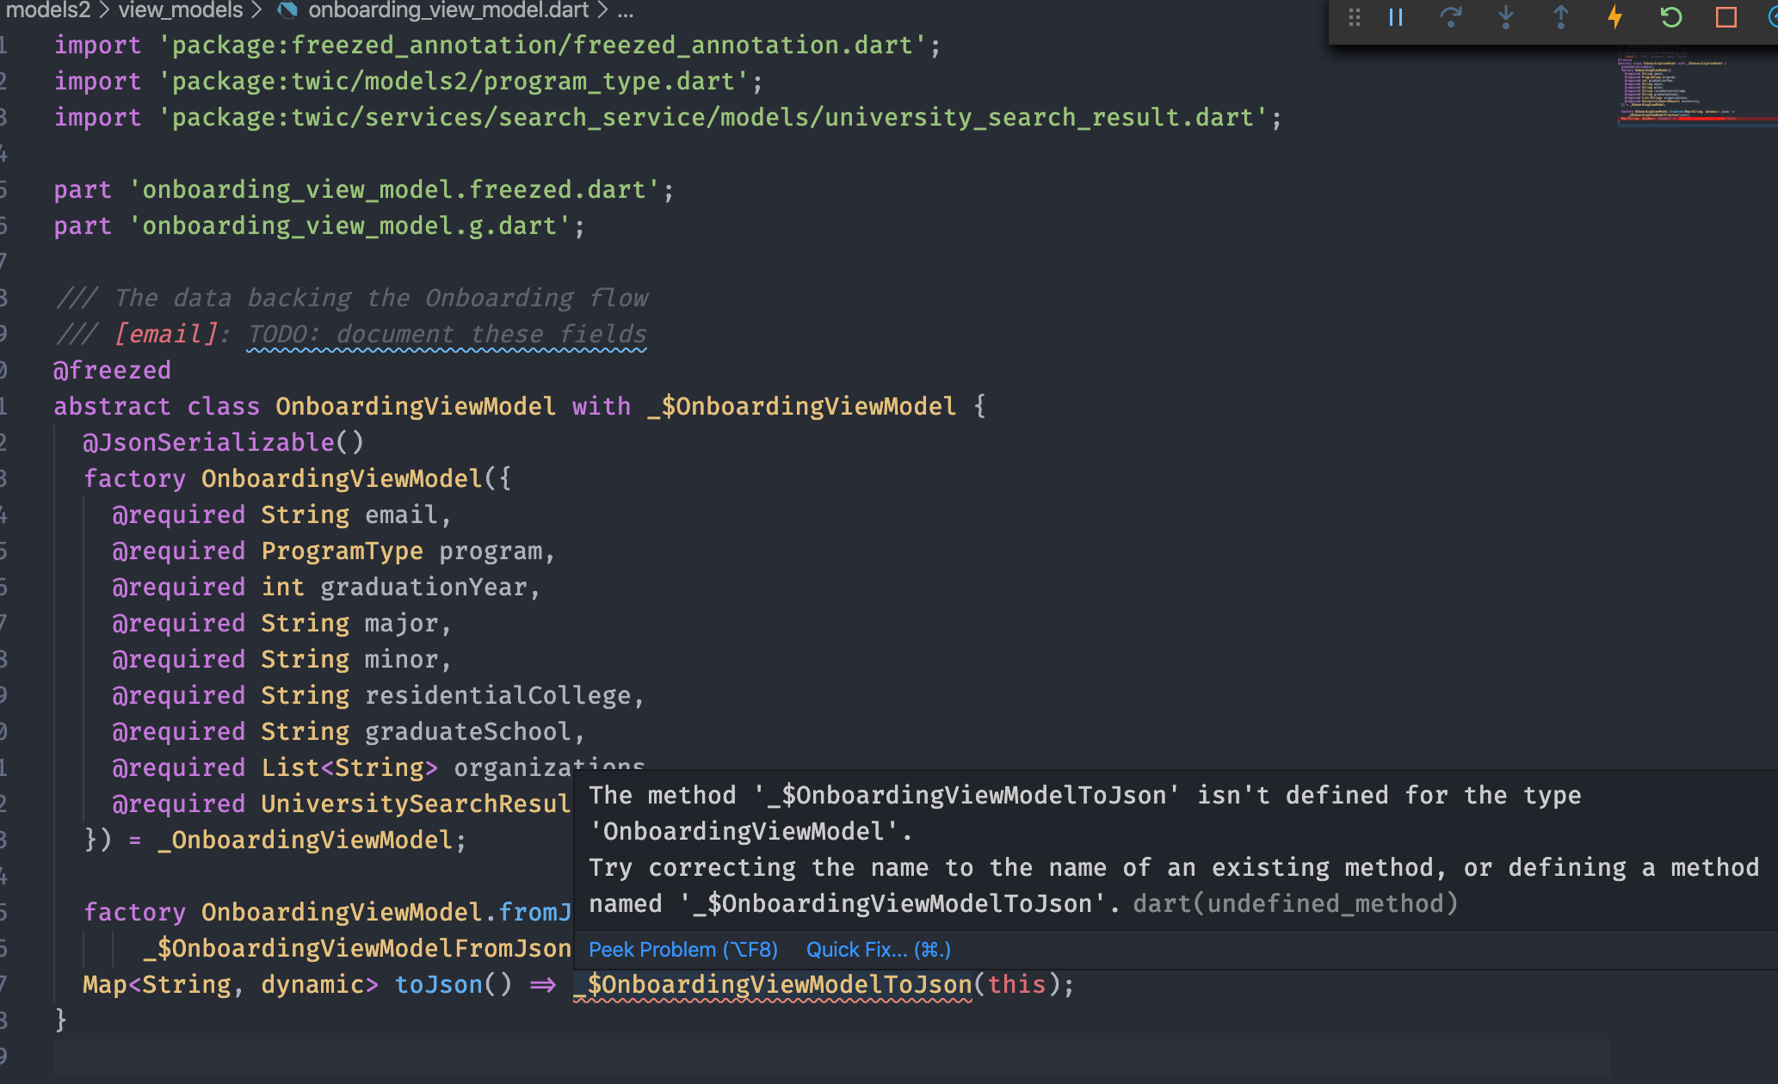
Task: Click the program_type.dart import string
Action: [454, 81]
